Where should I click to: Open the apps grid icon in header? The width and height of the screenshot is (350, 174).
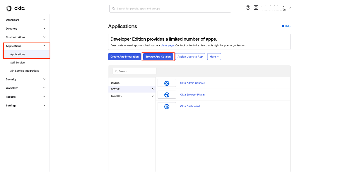[x=256, y=8]
